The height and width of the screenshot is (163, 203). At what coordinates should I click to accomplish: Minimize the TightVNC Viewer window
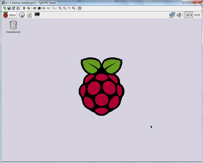coord(185,2)
